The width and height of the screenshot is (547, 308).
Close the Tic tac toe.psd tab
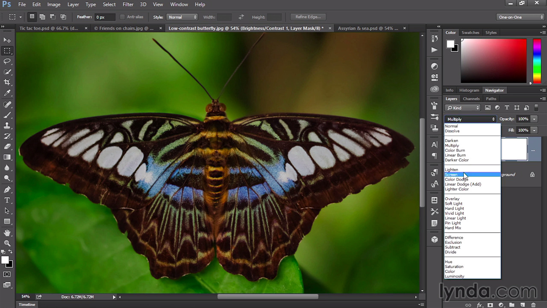86,28
